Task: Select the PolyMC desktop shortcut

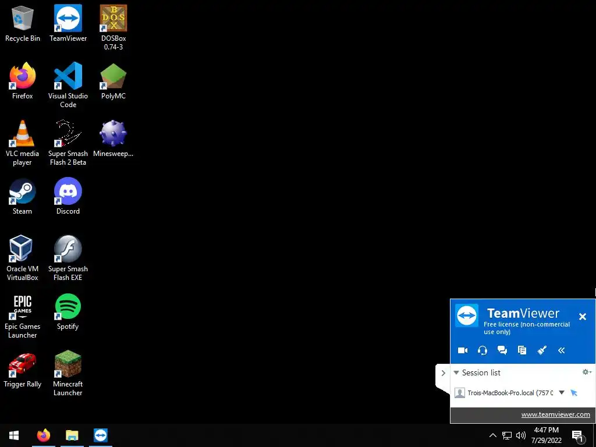Action: coord(113,81)
